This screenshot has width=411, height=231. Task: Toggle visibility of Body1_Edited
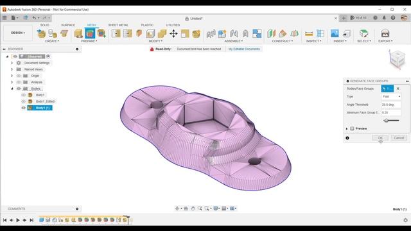[x=24, y=101]
